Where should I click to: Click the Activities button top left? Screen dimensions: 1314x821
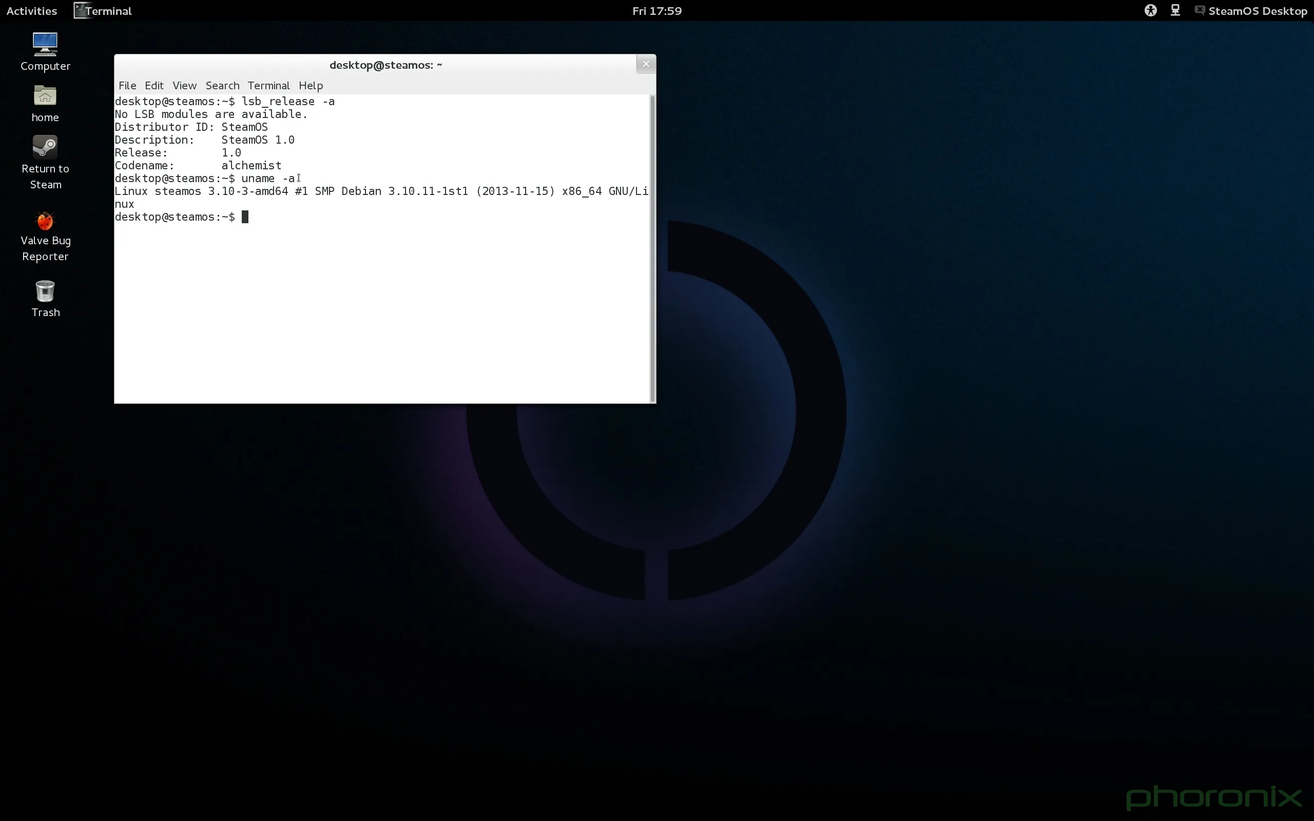(30, 10)
